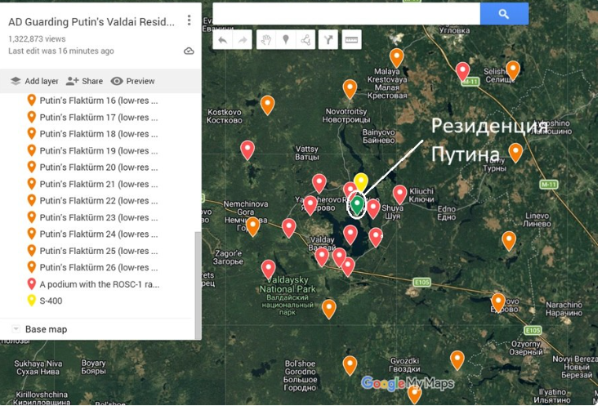Redo the last map edit
602x406 pixels.
pos(243,40)
